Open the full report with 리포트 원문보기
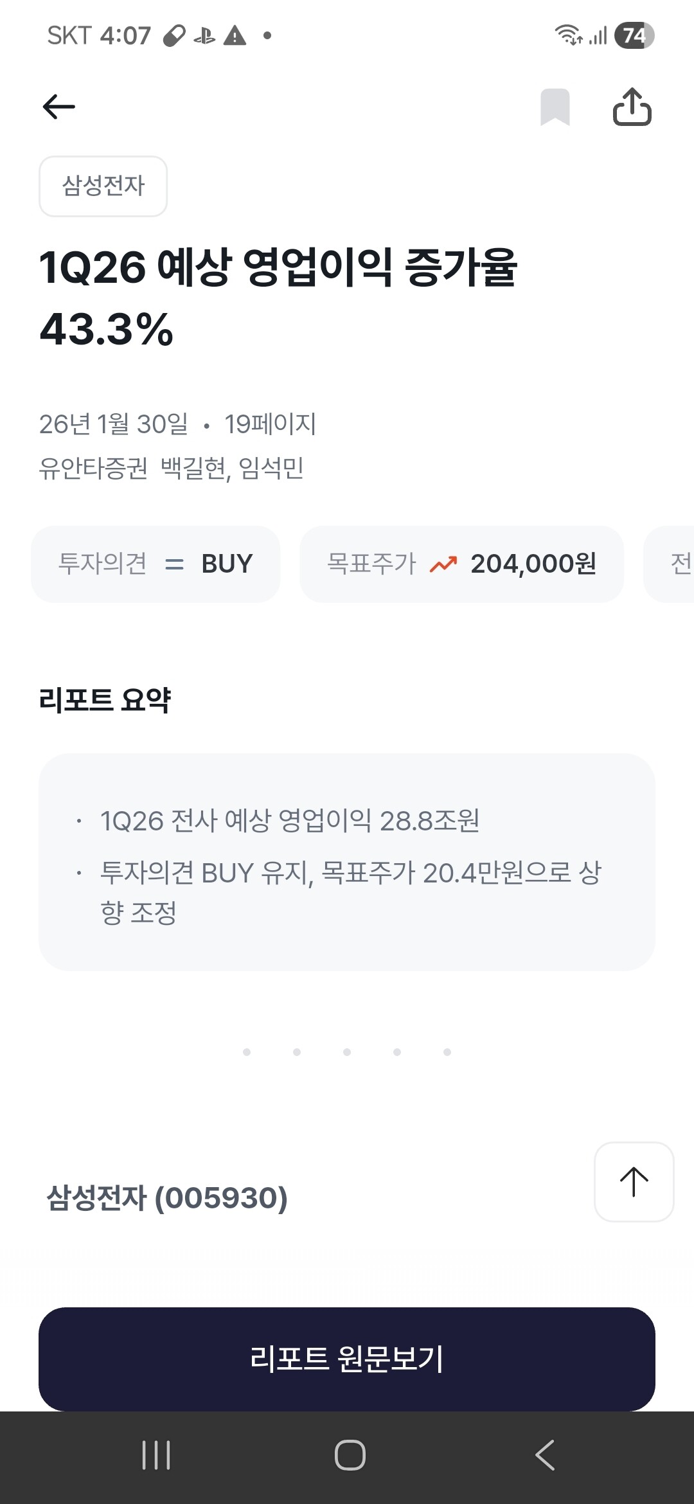 [x=347, y=1359]
